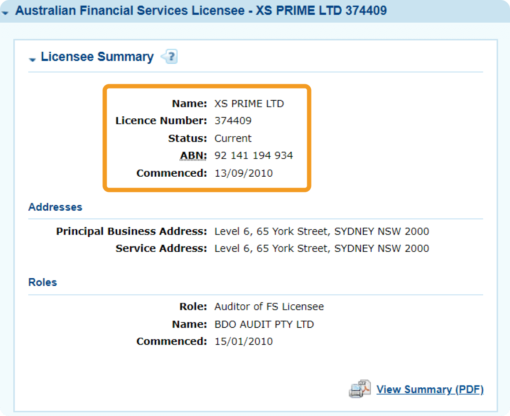Click Auditor of FS Licensee role text
Image resolution: width=510 pixels, height=416 pixels.
click(269, 306)
